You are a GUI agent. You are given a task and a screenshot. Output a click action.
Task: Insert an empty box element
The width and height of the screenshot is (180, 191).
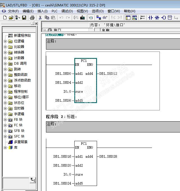(170, 18)
